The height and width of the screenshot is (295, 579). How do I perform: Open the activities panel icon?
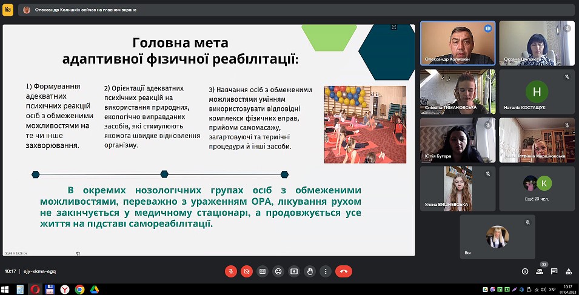pos(568,271)
